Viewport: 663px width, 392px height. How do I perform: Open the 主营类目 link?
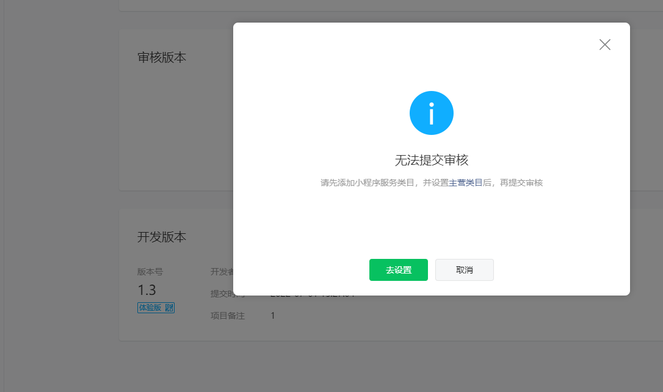466,183
